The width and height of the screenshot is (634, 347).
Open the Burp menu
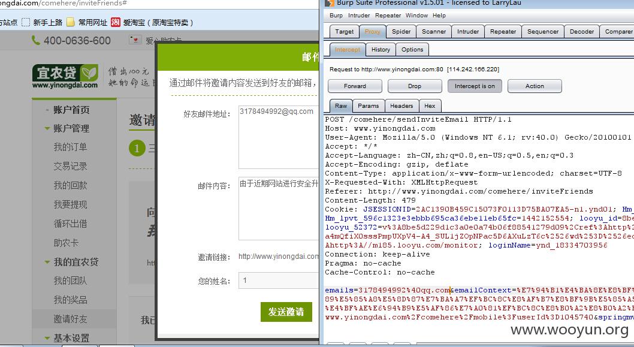tap(336, 16)
